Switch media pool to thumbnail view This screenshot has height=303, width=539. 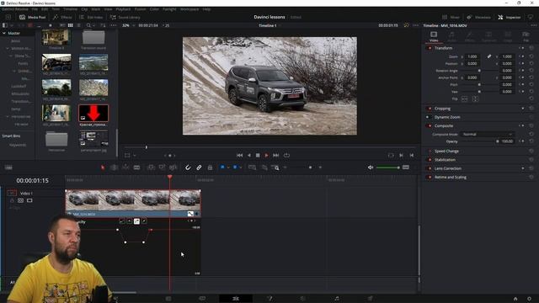coord(71,25)
